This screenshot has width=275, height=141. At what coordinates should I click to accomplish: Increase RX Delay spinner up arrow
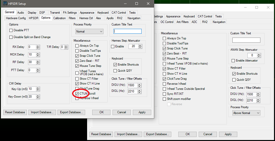tap(38, 46)
